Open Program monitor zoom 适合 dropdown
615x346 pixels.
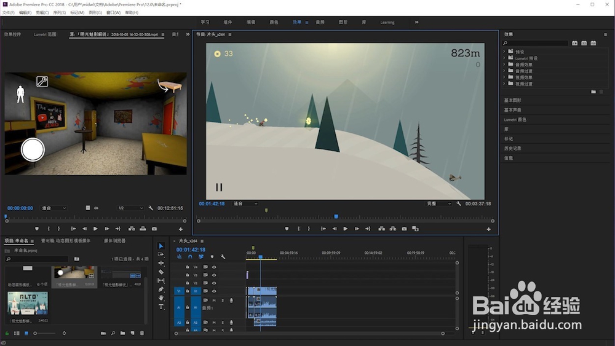245,204
